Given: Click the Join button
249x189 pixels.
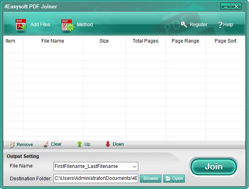Looking at the screenshot, I should 214,167.
